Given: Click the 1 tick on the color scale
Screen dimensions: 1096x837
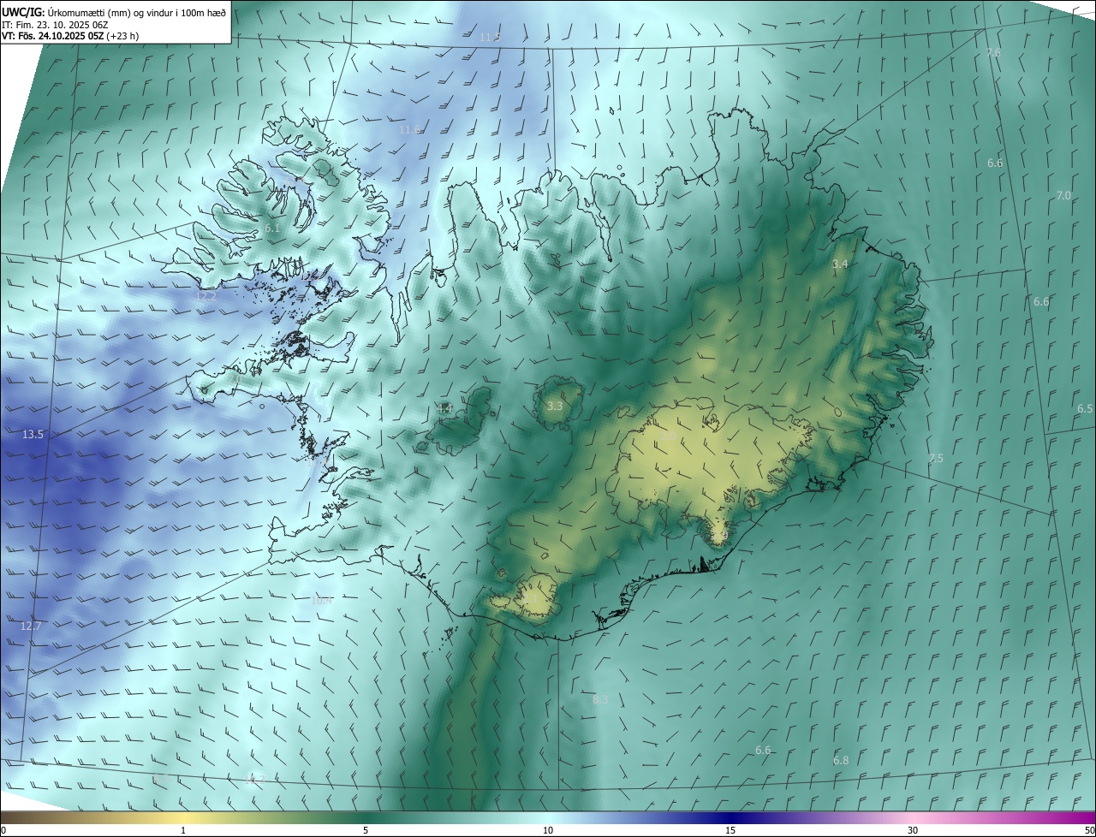Looking at the screenshot, I should 183,830.
